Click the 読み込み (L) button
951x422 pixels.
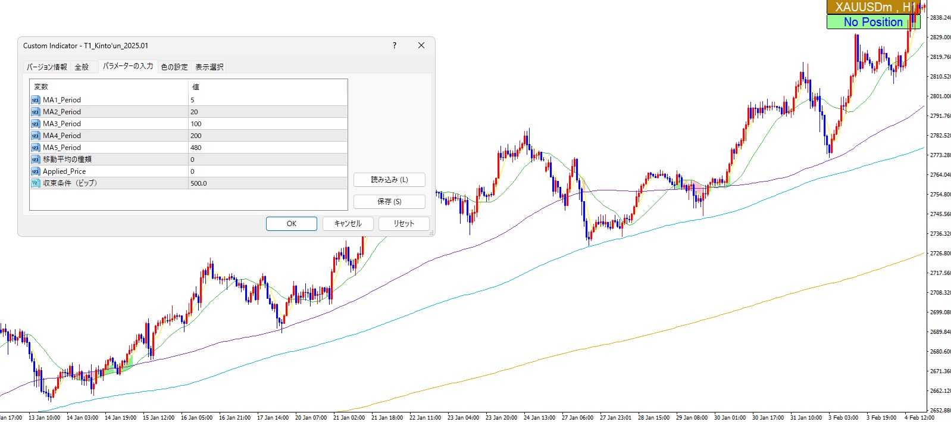pyautogui.click(x=389, y=180)
